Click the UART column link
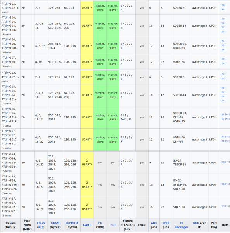 [x=87, y=225]
